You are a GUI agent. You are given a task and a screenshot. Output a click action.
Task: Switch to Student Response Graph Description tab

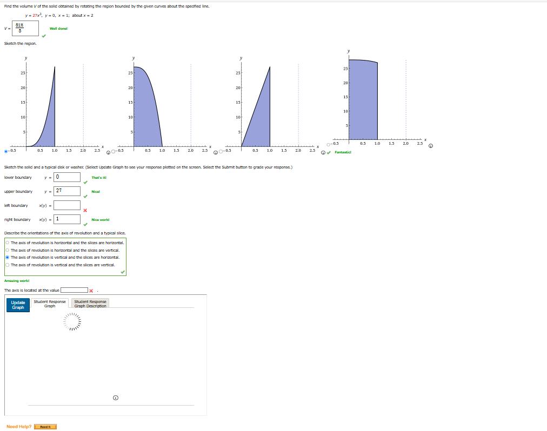pos(90,304)
